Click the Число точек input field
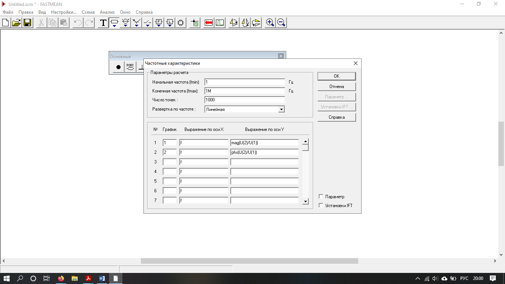This screenshot has width=505, height=284. click(x=245, y=100)
